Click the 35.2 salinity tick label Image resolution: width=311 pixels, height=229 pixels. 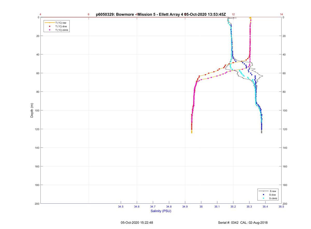tap(233, 206)
